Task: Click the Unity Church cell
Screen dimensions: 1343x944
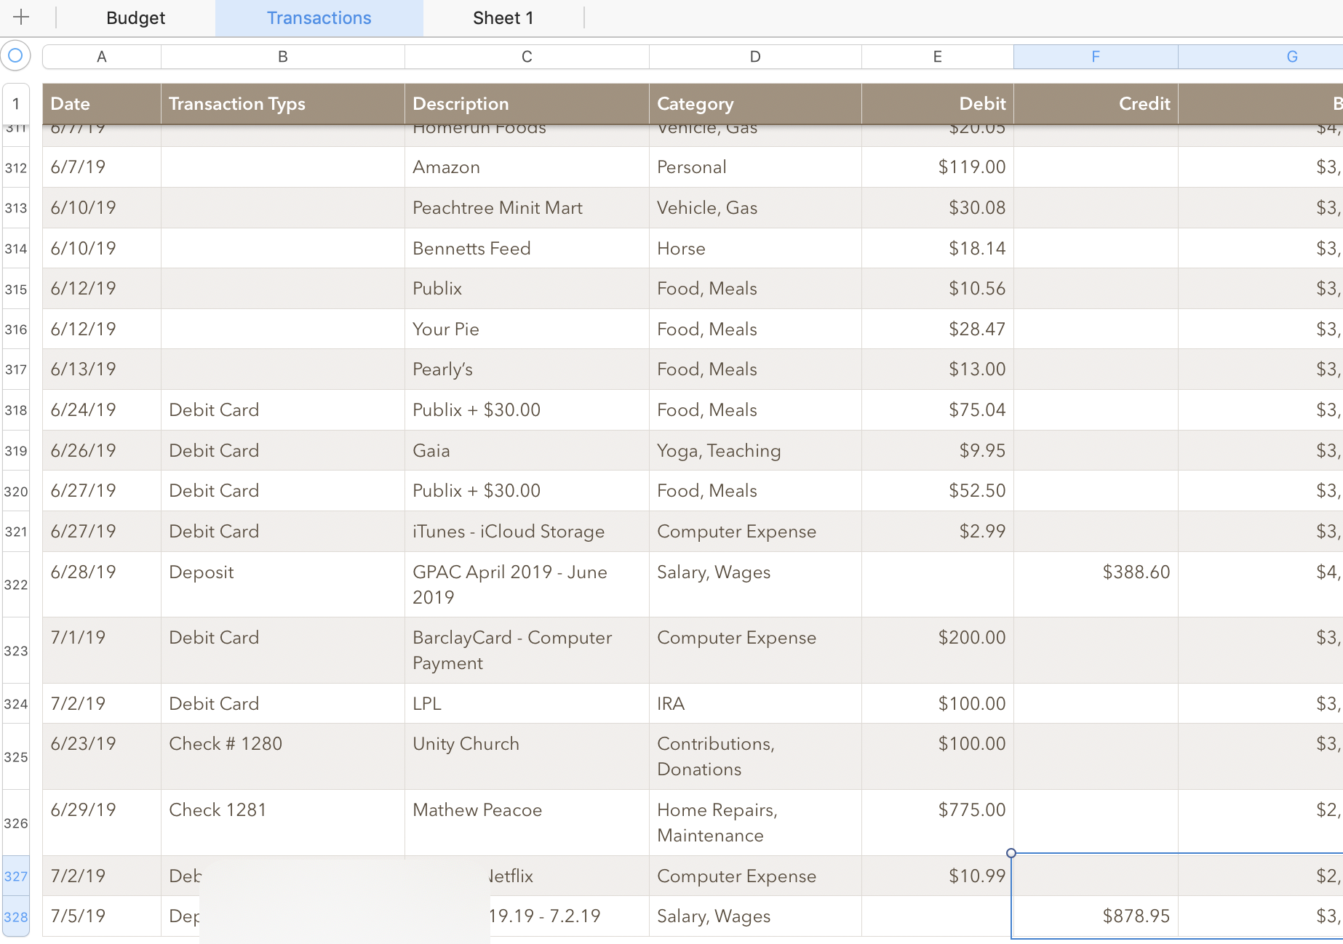Action: click(x=527, y=757)
